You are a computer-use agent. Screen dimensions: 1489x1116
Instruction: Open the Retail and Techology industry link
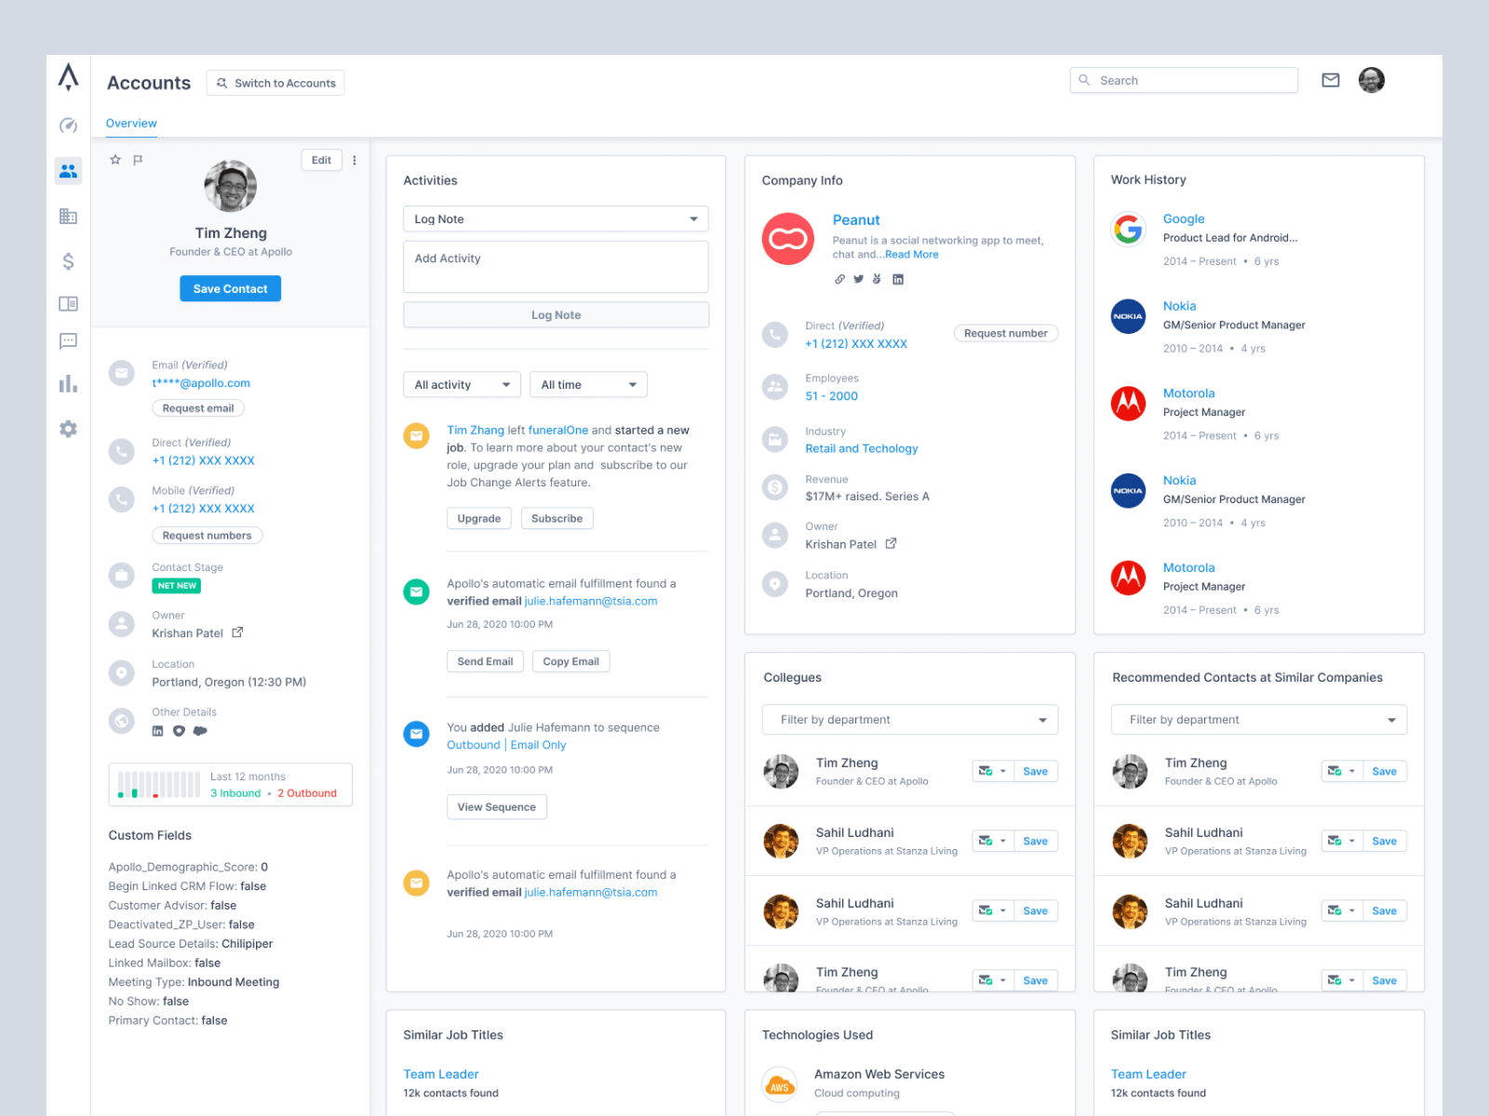(862, 448)
